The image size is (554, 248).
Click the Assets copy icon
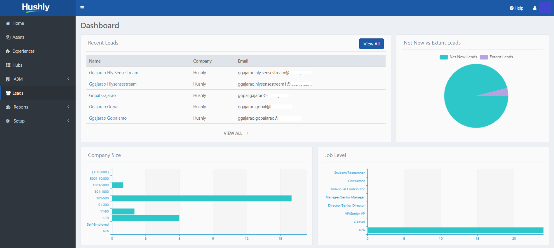(x=8, y=37)
